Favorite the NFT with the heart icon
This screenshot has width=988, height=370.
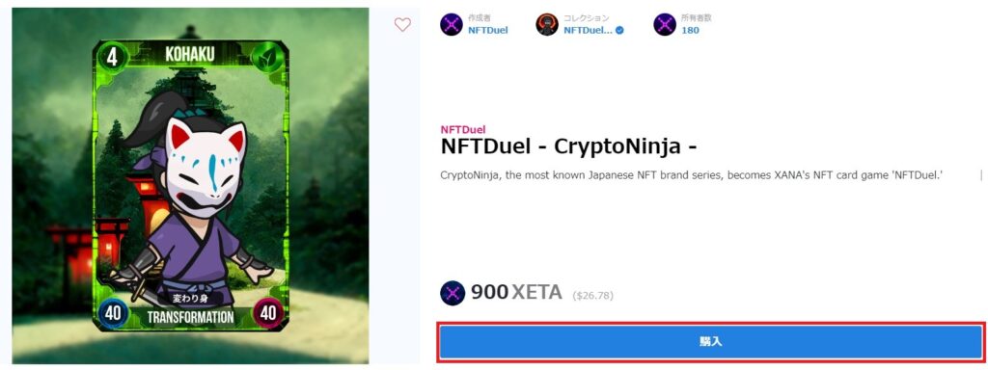point(402,24)
